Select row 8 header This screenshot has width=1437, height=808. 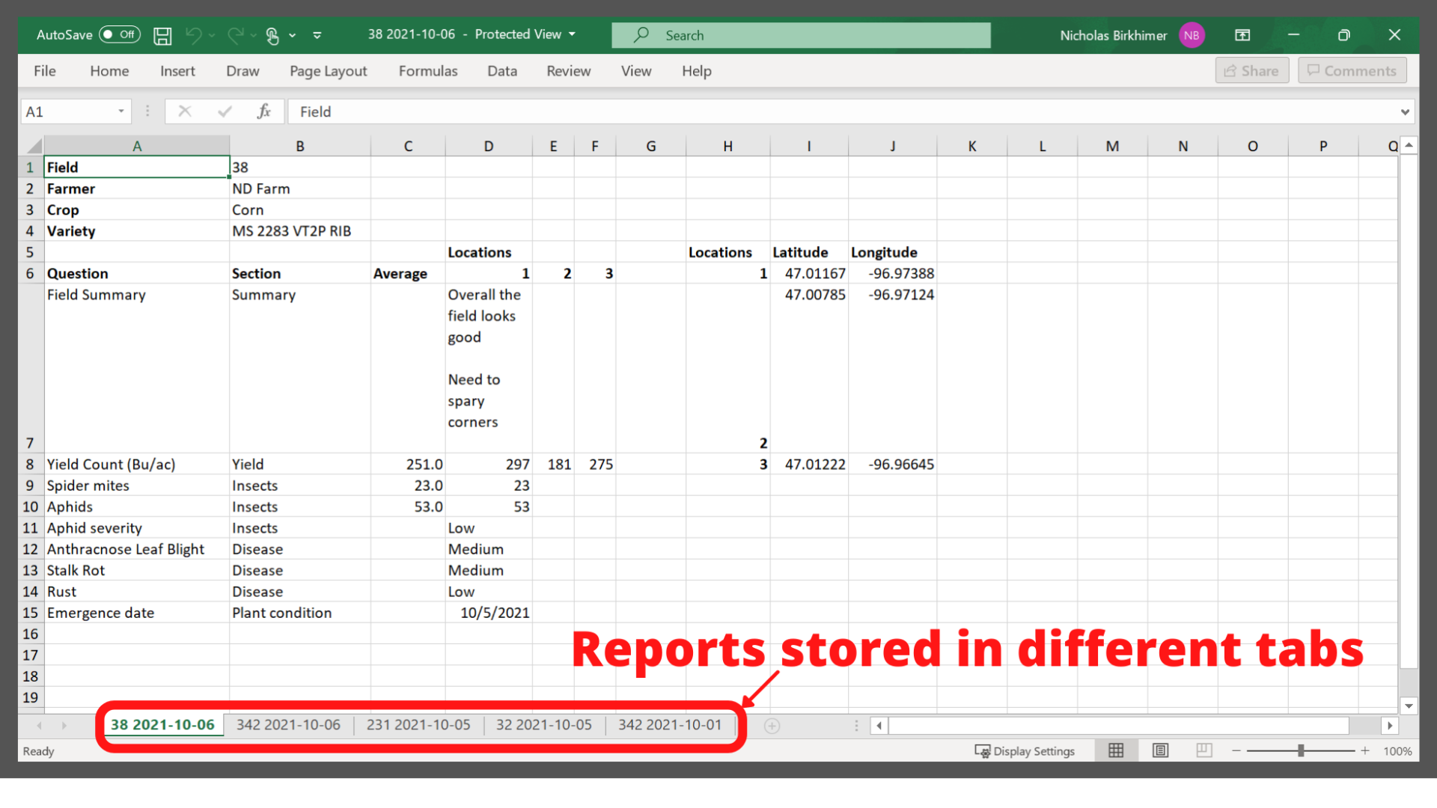(30, 464)
